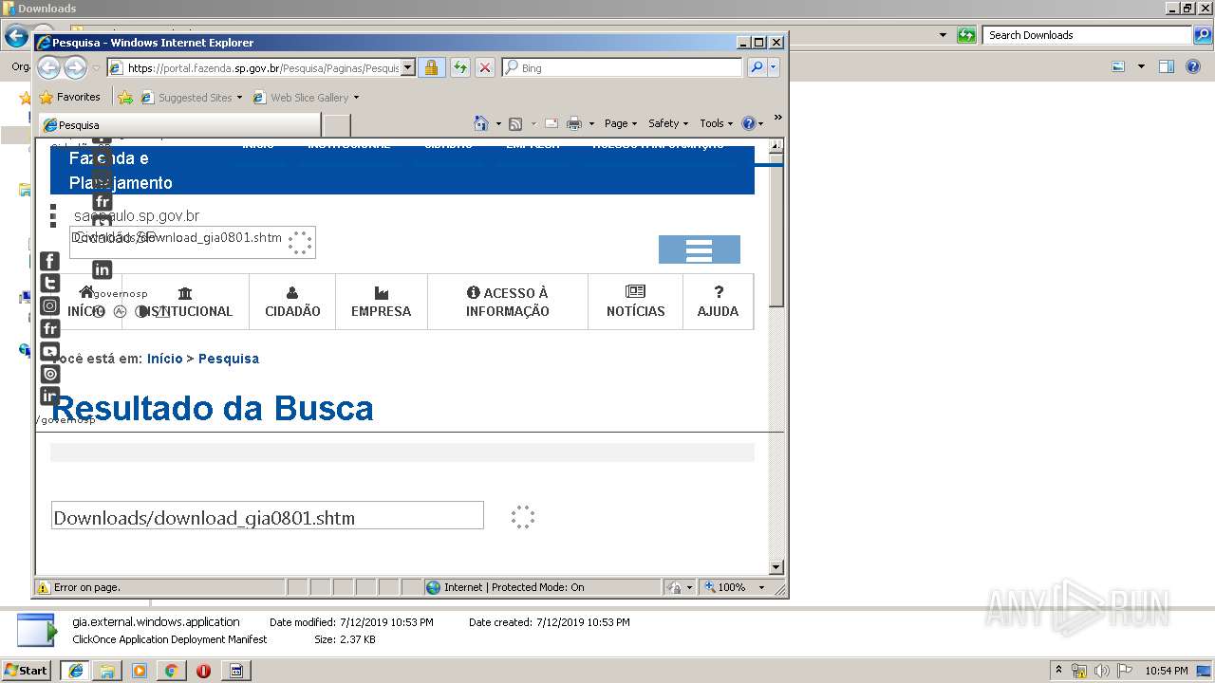
Task: Select the Pesquisa browser tab
Action: click(180, 125)
